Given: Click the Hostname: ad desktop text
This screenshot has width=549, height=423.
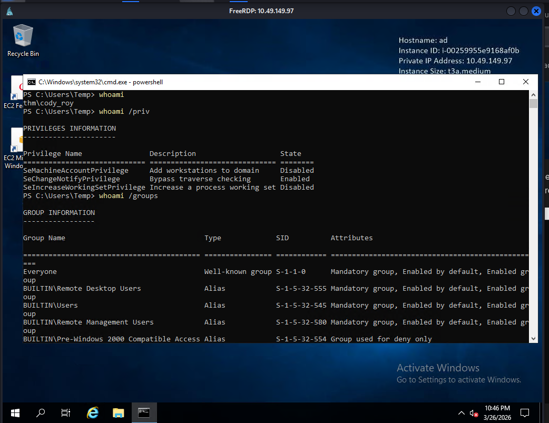Looking at the screenshot, I should [x=423, y=40].
